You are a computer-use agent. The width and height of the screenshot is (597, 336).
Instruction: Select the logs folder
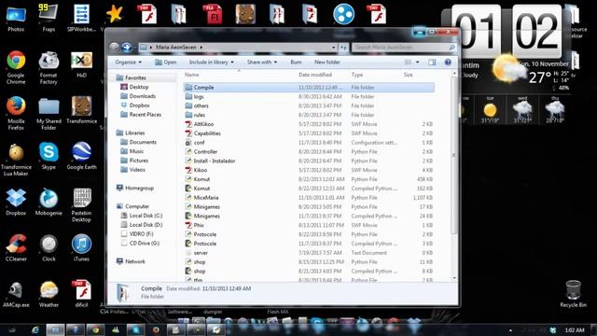pos(309,96)
